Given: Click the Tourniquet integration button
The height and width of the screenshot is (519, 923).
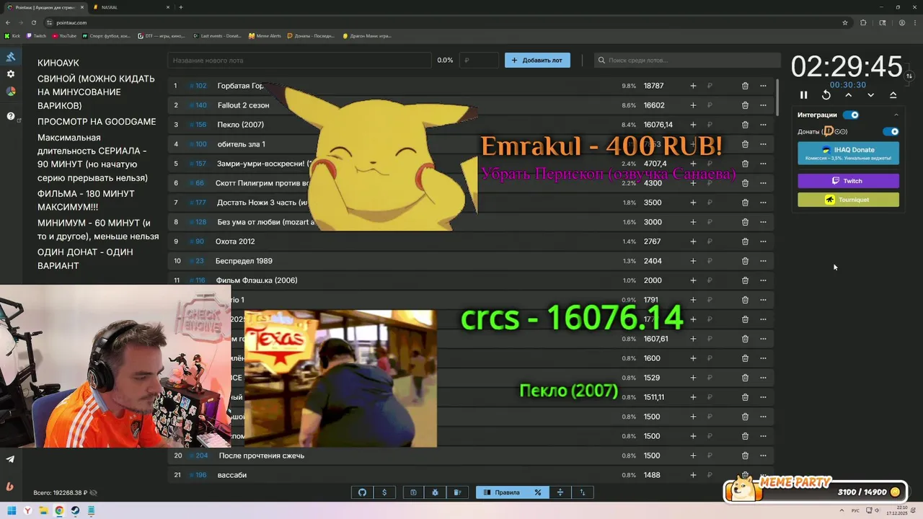Looking at the screenshot, I should 849,200.
